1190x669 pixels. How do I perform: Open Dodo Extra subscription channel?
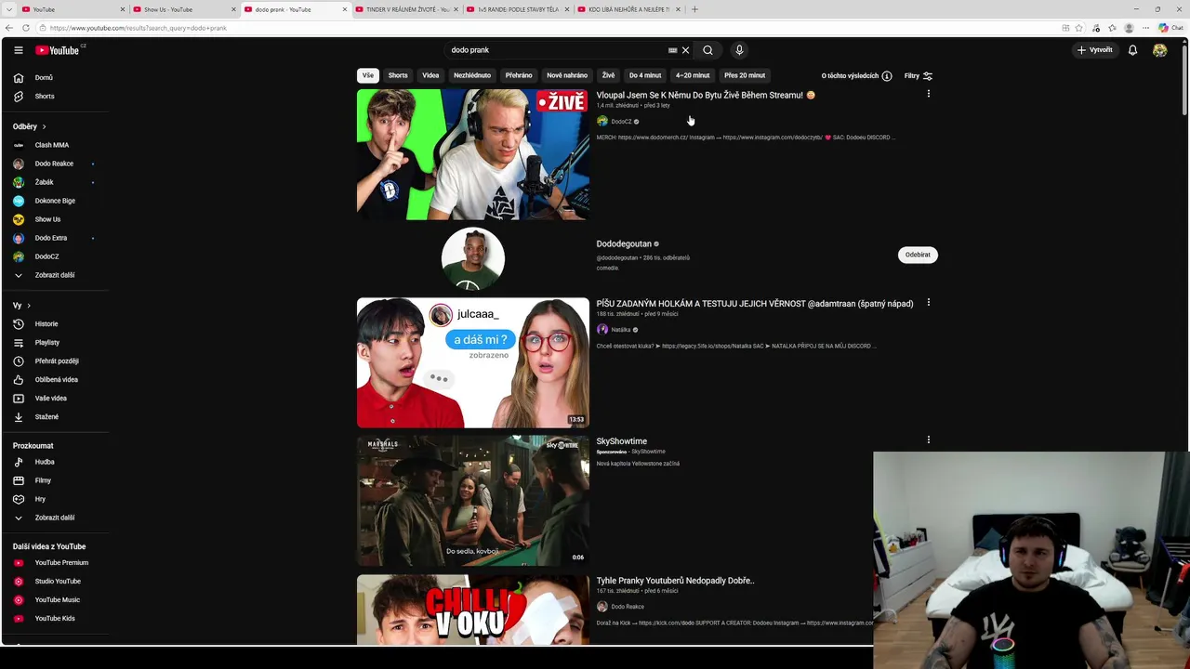(51, 238)
